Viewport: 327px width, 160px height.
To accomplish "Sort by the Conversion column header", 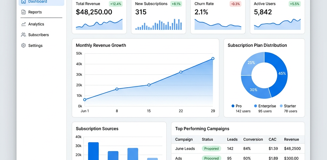I will point(253,139).
